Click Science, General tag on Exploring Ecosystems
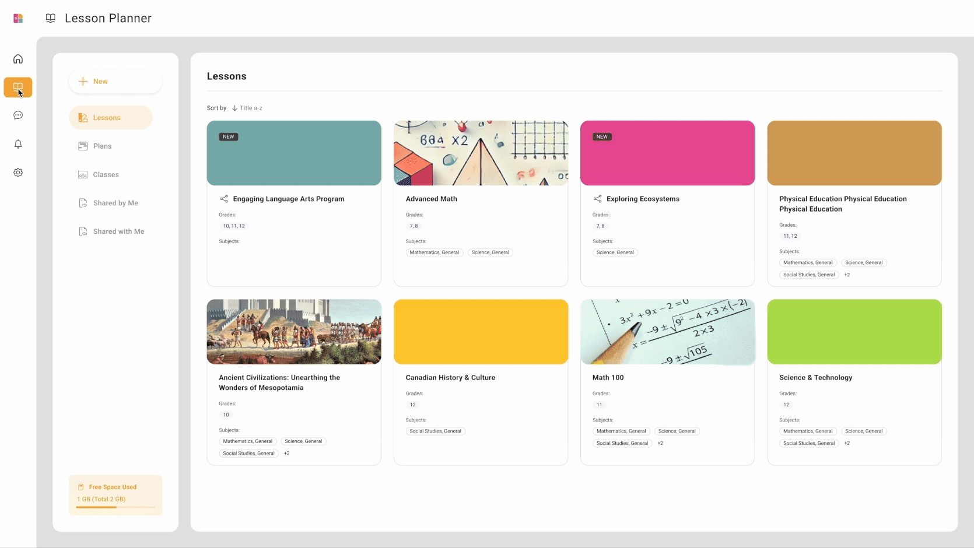This screenshot has height=548, width=974. click(615, 252)
